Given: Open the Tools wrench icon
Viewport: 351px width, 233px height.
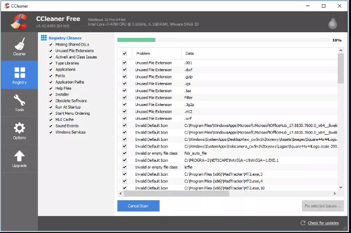Looking at the screenshot, I should [x=19, y=100].
